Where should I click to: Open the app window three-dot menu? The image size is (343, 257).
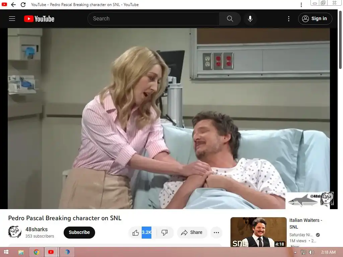tap(301, 5)
